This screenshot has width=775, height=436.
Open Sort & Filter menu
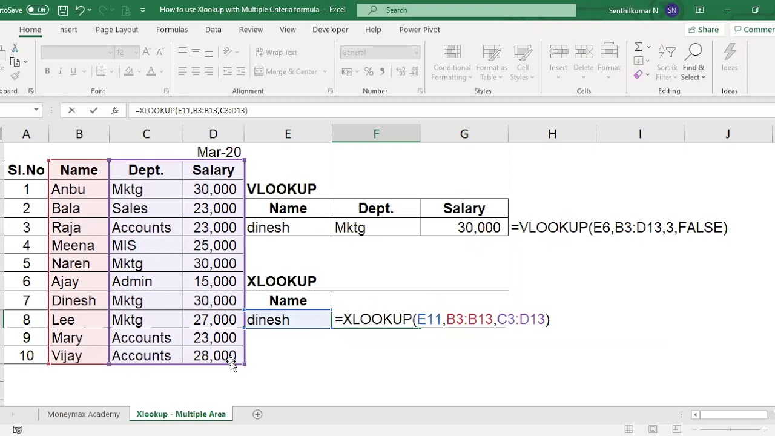pos(667,62)
